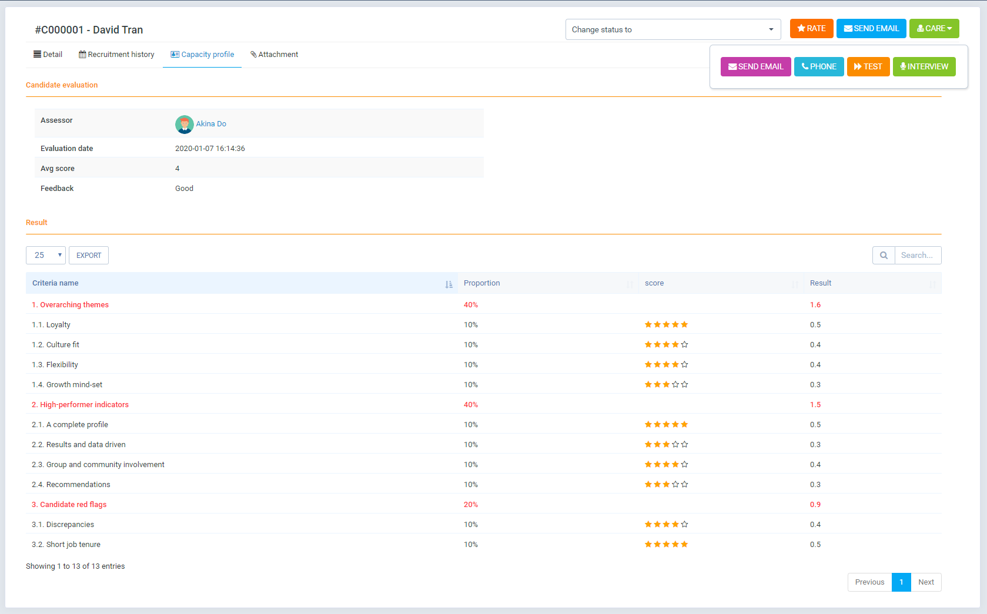
Task: Focus the table Search input field
Action: pyautogui.click(x=917, y=256)
